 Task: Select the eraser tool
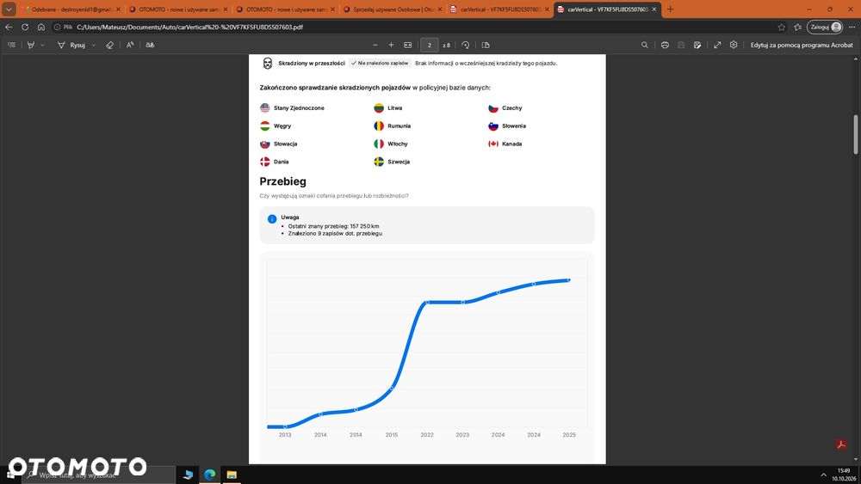tap(110, 45)
